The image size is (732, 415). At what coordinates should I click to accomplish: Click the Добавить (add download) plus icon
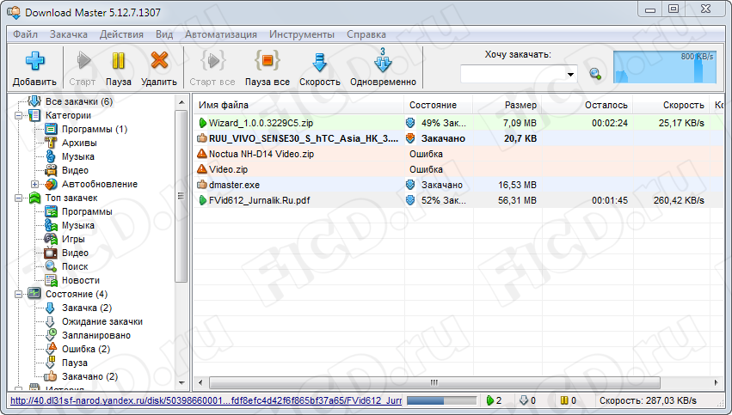tap(34, 61)
